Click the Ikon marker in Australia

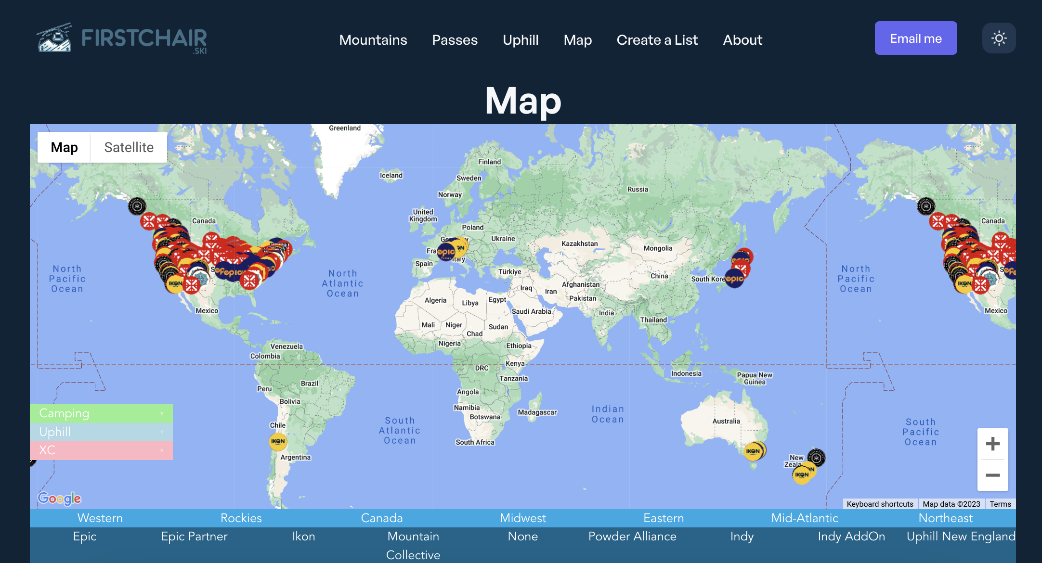click(753, 451)
